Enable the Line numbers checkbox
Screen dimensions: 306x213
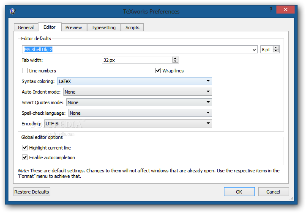pos(25,71)
